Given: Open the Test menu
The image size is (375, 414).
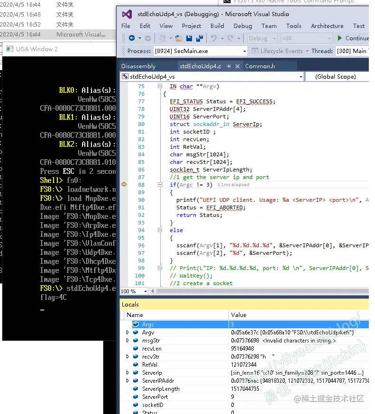Looking at the screenshot, I should [x=358, y=26].
